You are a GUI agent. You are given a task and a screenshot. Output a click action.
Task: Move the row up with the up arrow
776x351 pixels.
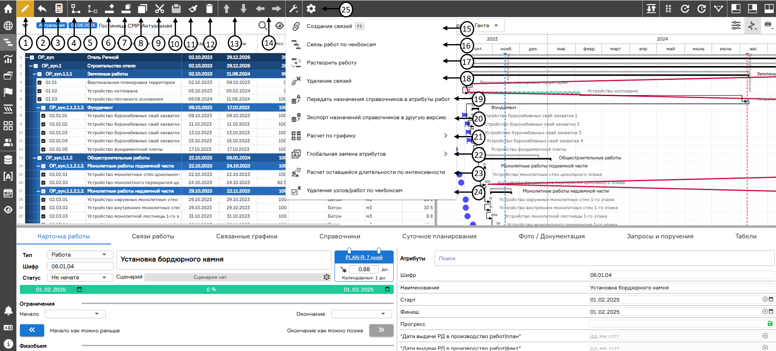227,9
